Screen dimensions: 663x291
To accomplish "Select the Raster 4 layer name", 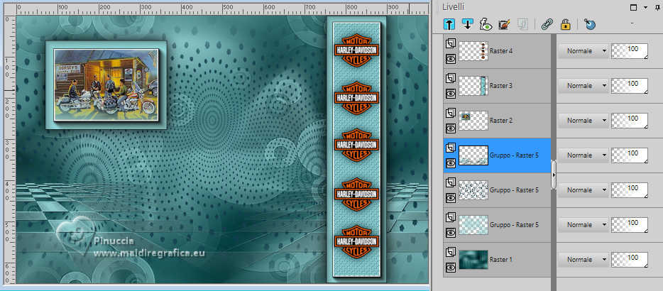I will coord(501,51).
